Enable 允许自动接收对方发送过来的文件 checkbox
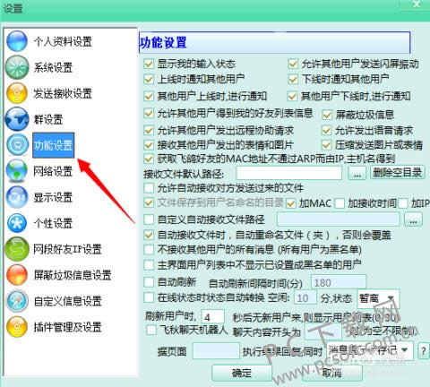 pyautogui.click(x=149, y=188)
